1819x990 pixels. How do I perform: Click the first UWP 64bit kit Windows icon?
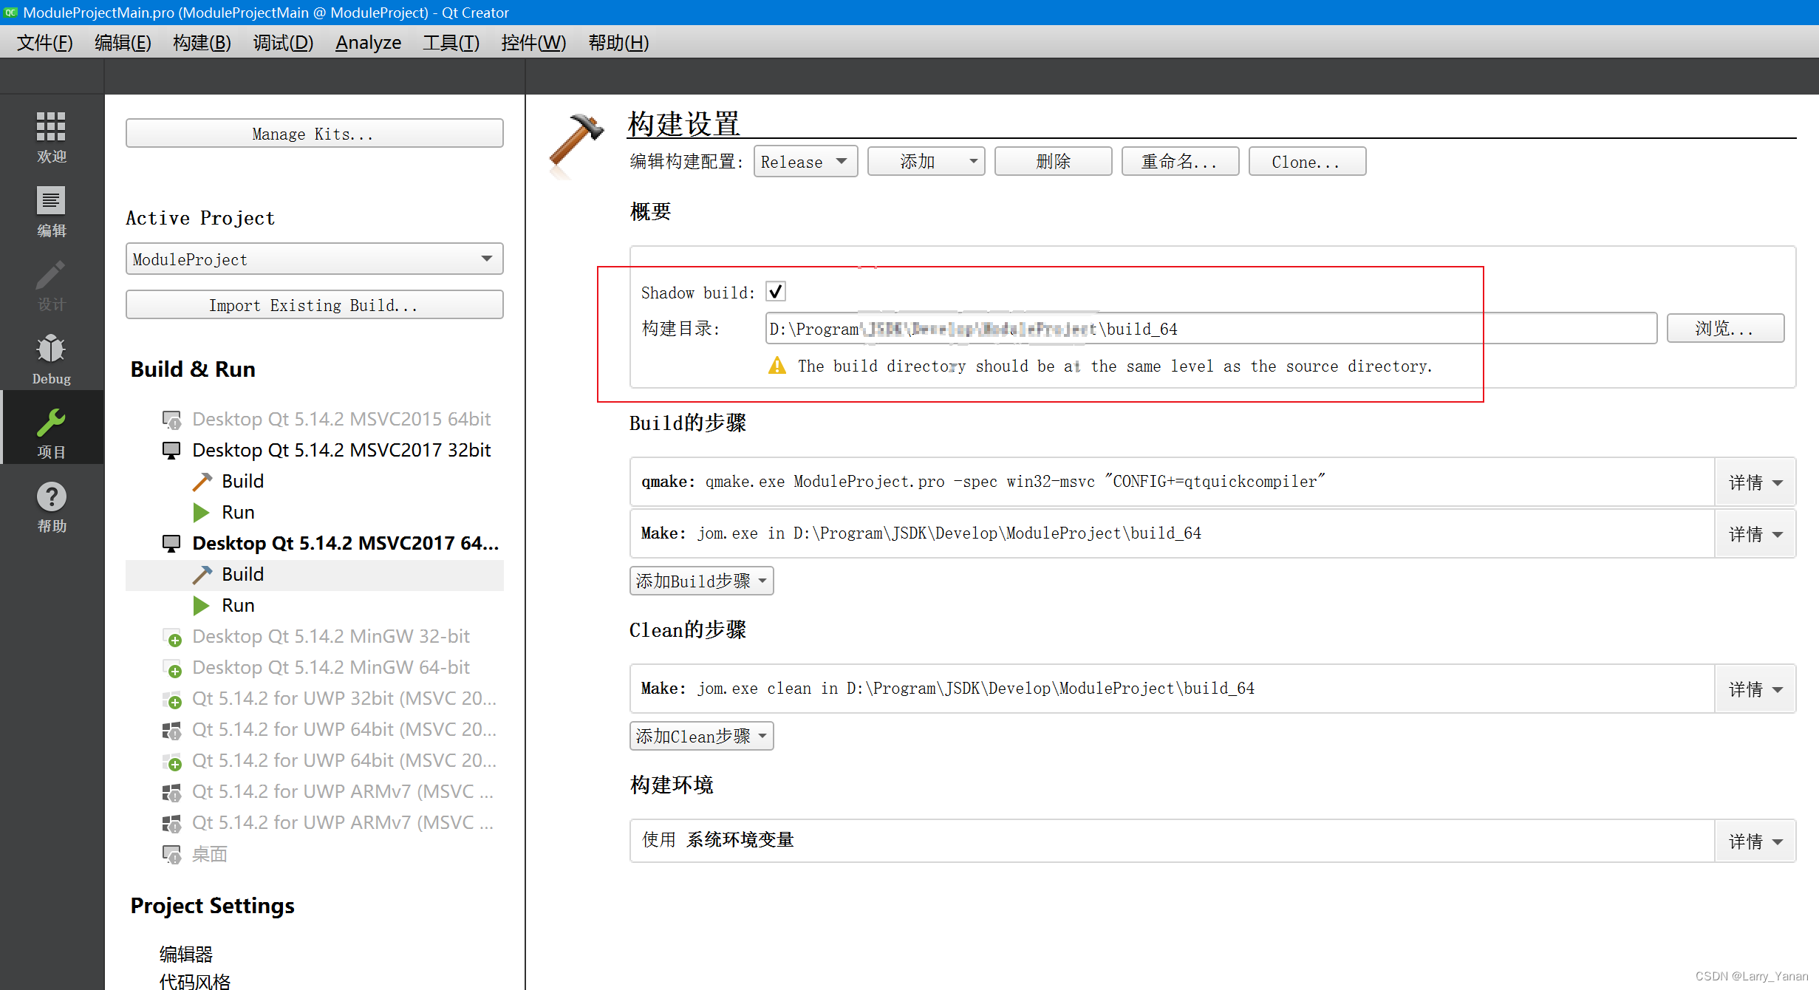tap(171, 730)
